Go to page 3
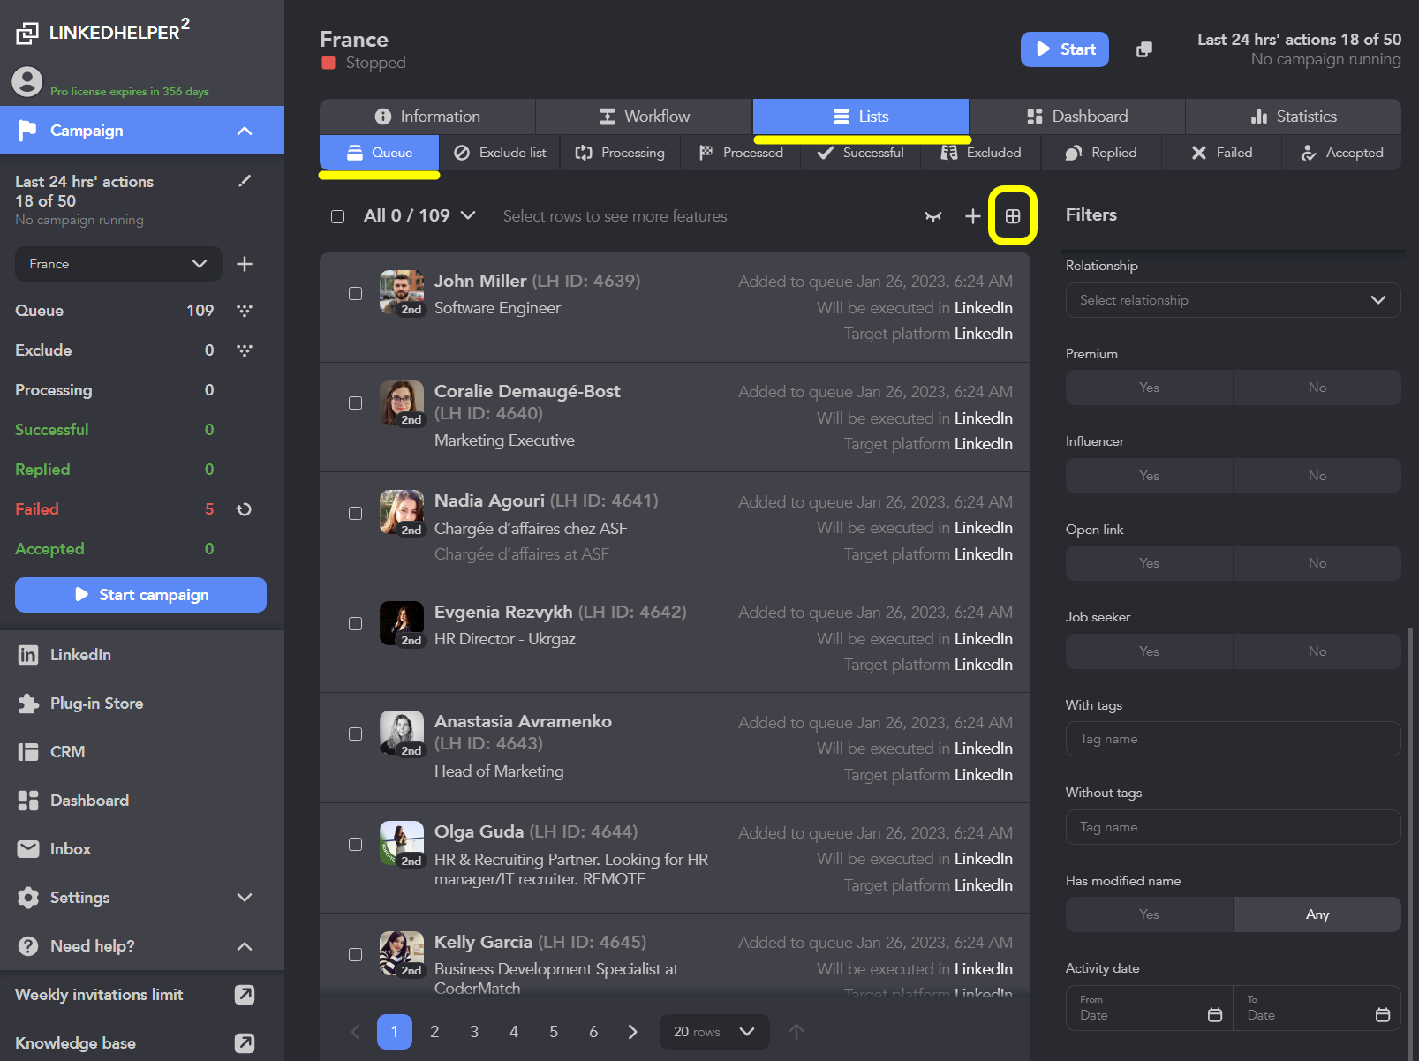The image size is (1419, 1061). pos(474,1032)
